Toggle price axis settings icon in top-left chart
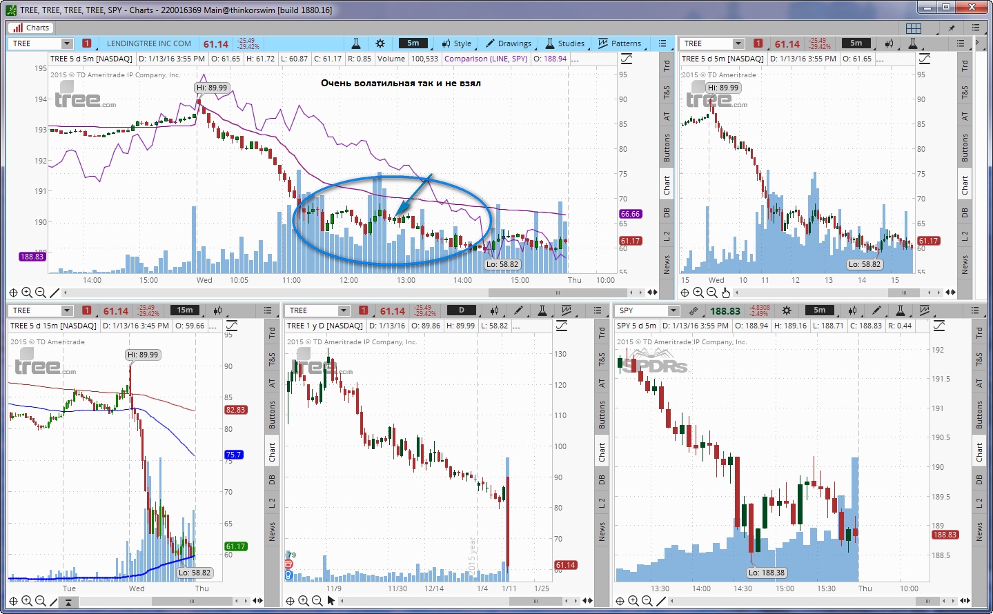The height and width of the screenshot is (614, 993). point(627,59)
